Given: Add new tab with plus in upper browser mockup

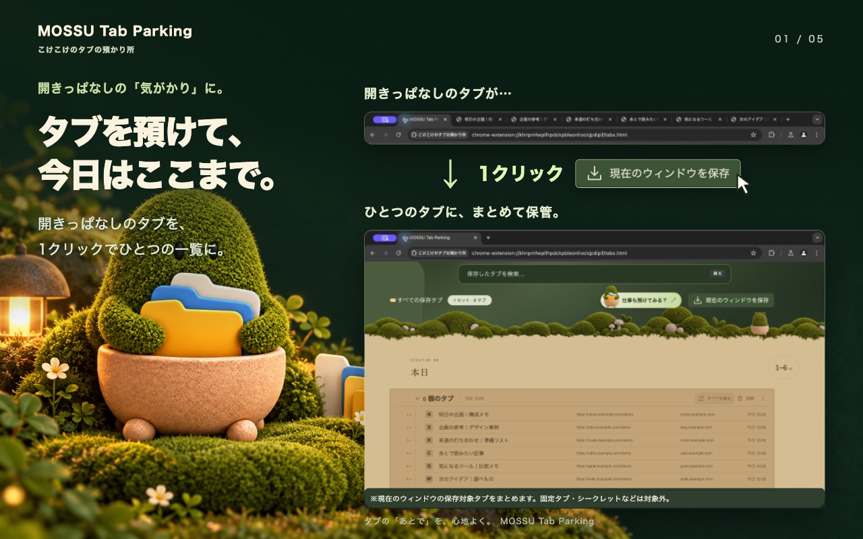Looking at the screenshot, I should 788,119.
